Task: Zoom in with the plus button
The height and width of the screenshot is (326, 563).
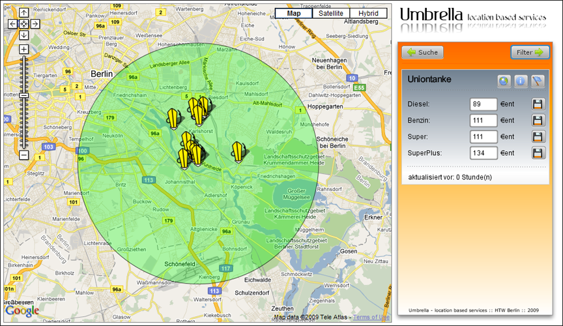Action: [23, 50]
